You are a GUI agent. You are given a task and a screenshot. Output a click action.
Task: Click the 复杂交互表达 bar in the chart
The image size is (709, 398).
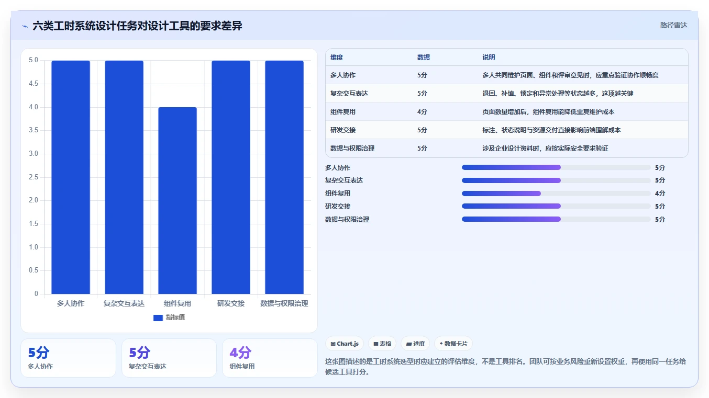click(124, 177)
